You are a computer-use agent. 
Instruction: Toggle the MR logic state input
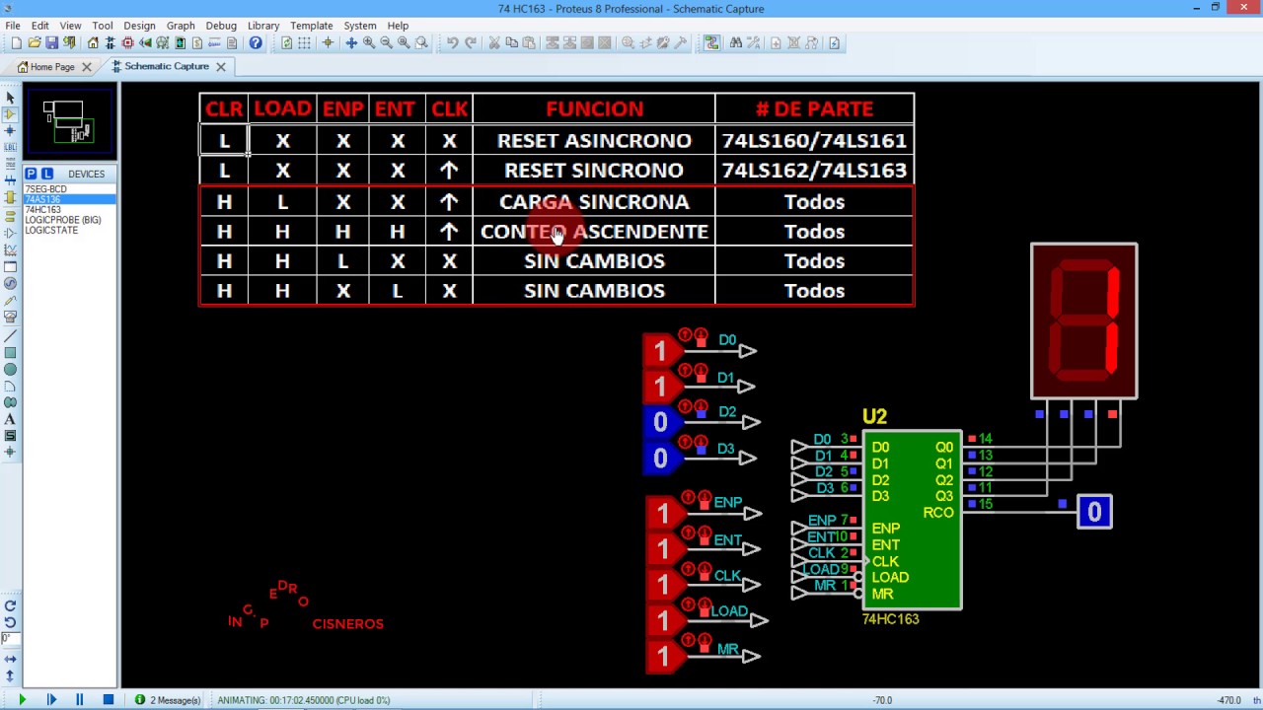click(x=663, y=656)
